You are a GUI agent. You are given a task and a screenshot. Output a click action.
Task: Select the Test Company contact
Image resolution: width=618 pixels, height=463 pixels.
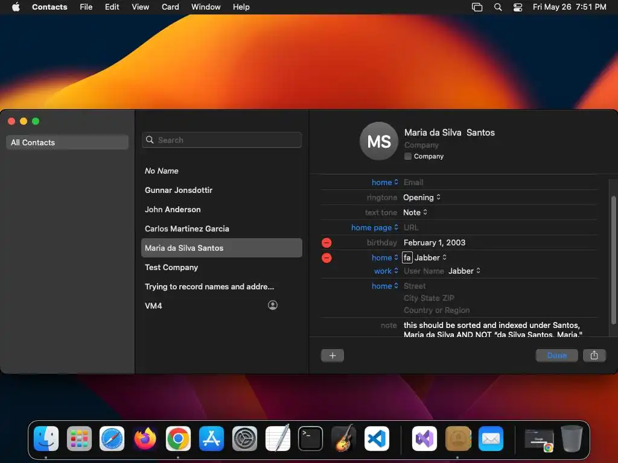point(221,267)
